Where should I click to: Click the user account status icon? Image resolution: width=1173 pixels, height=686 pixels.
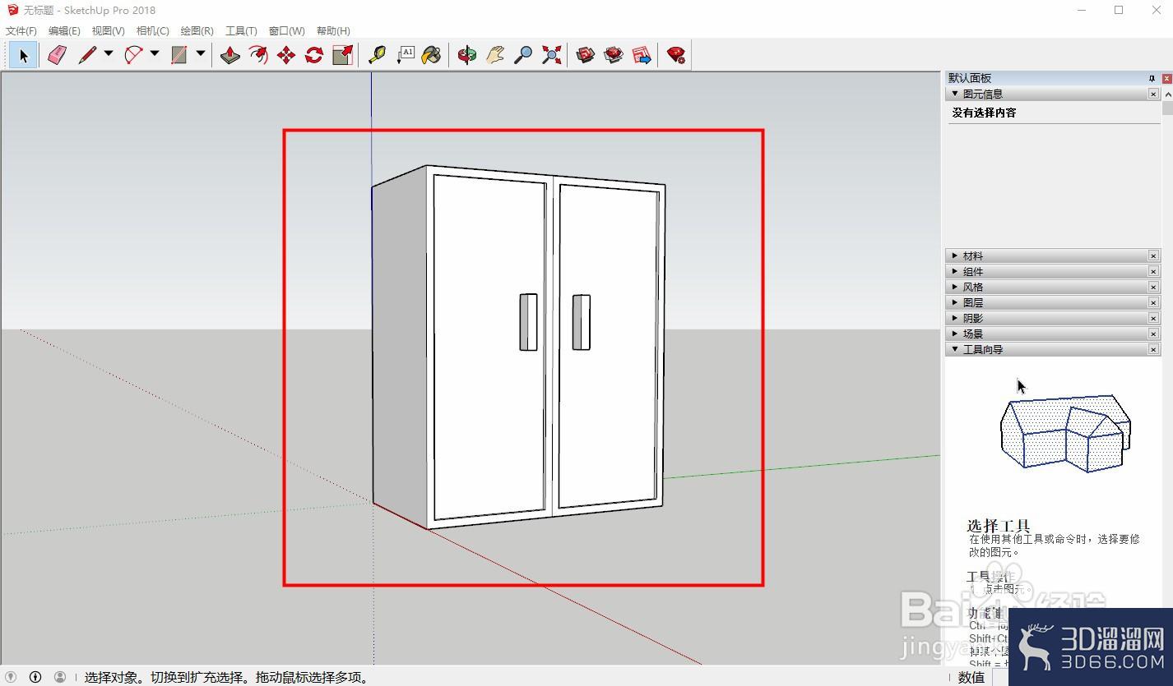click(60, 678)
